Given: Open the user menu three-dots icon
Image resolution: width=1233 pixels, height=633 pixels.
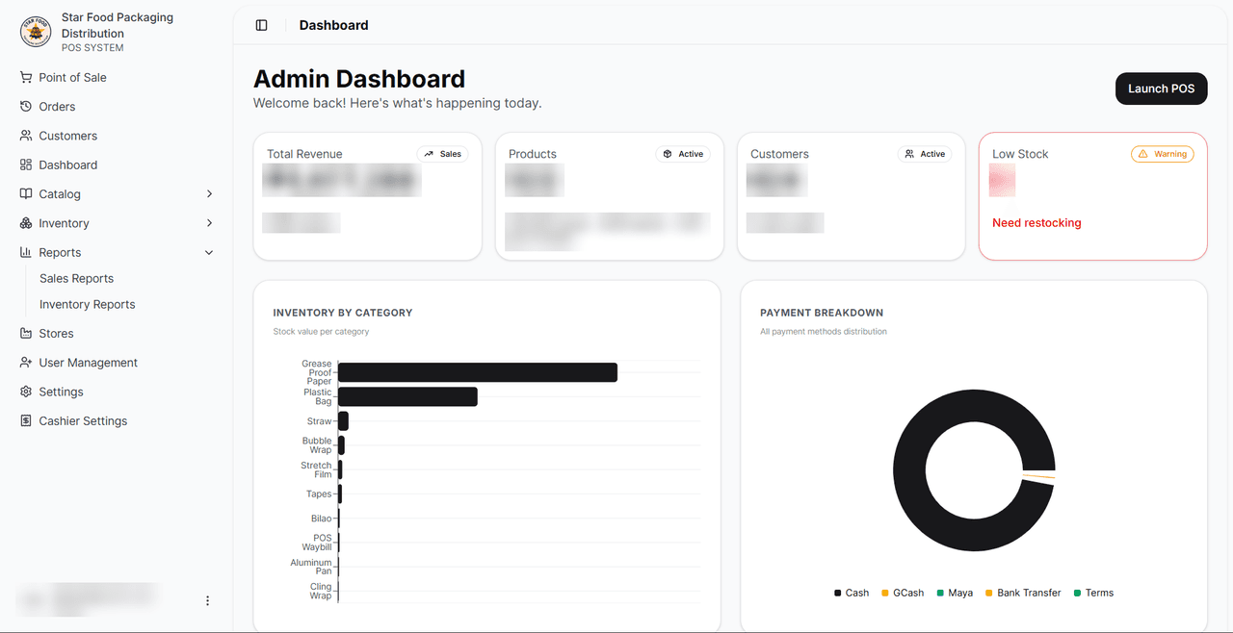Looking at the screenshot, I should click(207, 600).
